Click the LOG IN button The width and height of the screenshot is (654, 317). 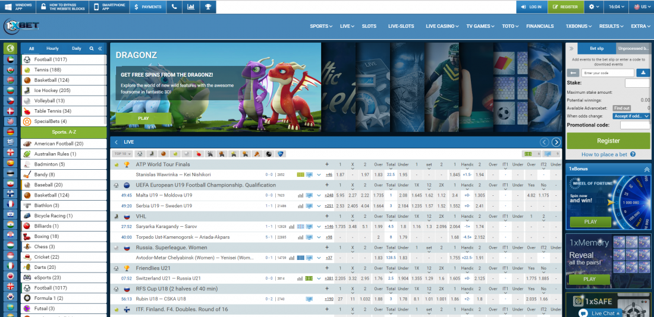(532, 7)
